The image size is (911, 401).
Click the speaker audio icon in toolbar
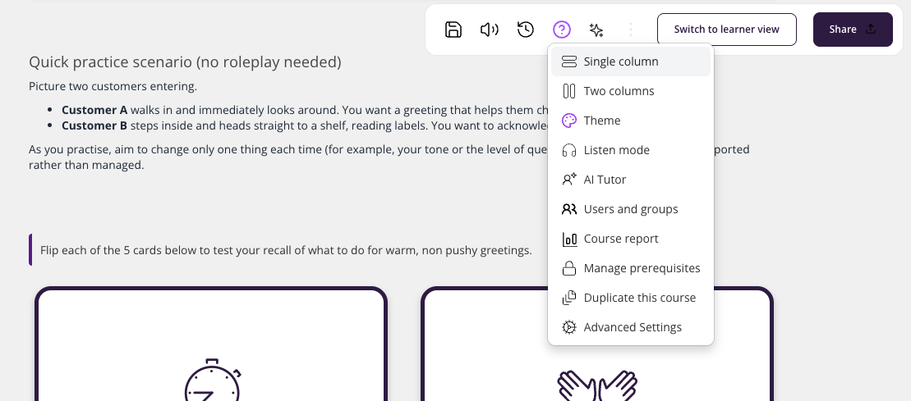point(490,30)
